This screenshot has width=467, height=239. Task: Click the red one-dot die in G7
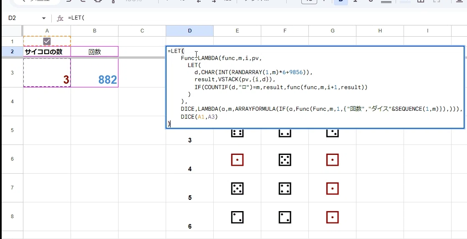click(332, 189)
